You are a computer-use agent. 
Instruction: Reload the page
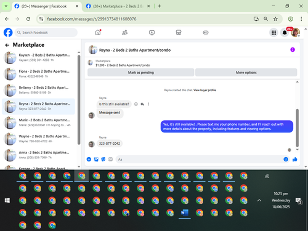coord(28,19)
